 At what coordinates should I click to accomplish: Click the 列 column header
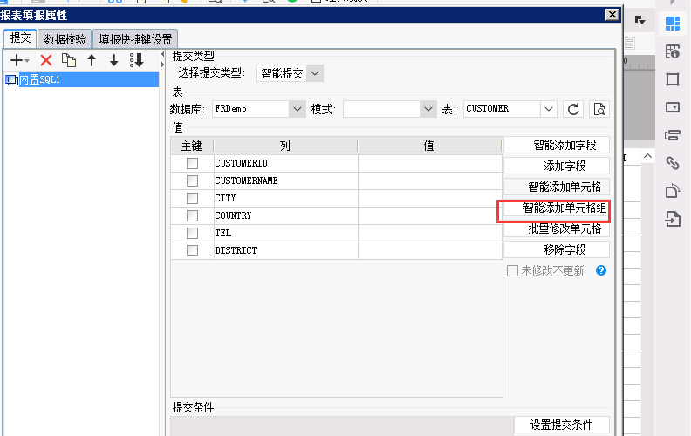coord(285,146)
